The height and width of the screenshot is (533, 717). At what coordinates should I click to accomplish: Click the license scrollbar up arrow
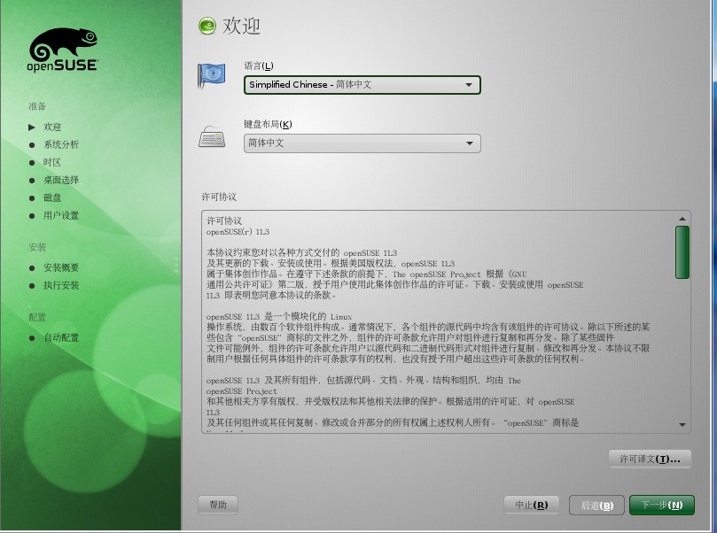[x=682, y=219]
